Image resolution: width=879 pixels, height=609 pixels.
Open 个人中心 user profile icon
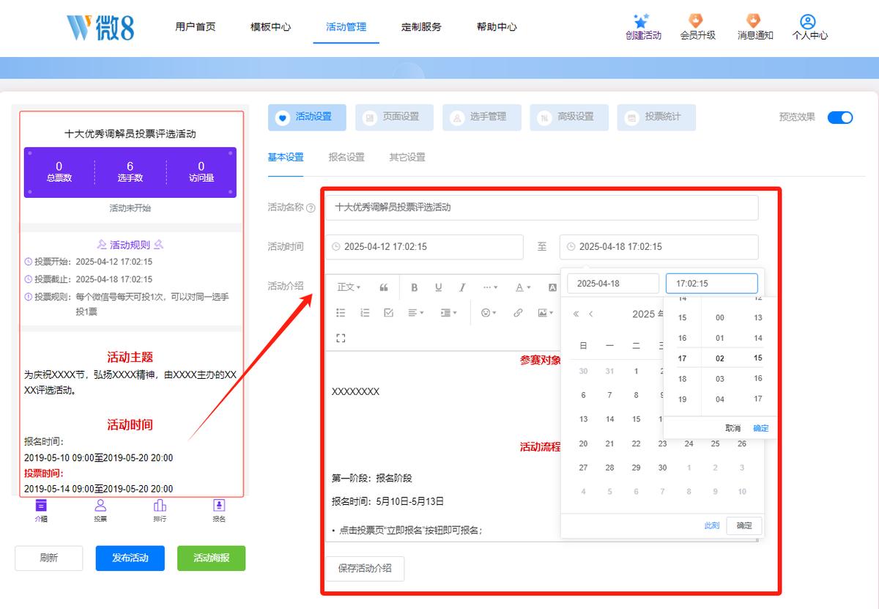(809, 21)
